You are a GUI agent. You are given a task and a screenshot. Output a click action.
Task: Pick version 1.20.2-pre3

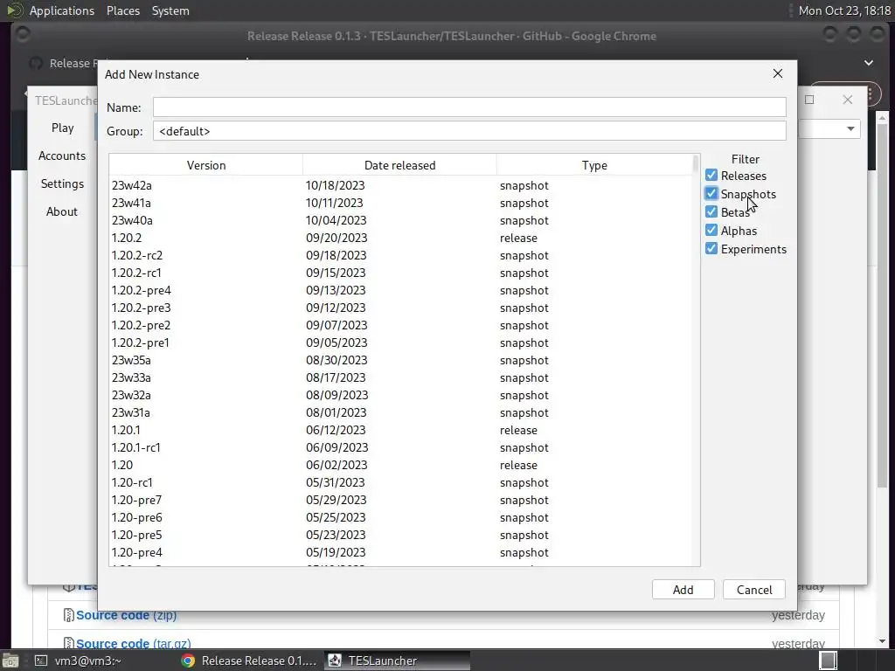[x=400, y=308]
